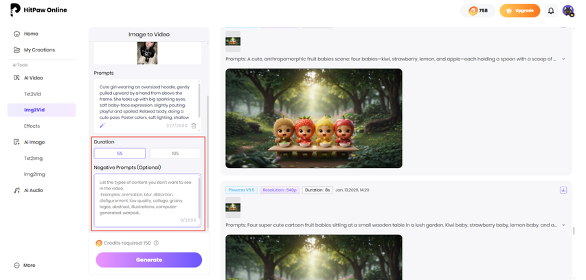Open the user profile avatar
586x280 pixels.
click(x=567, y=11)
